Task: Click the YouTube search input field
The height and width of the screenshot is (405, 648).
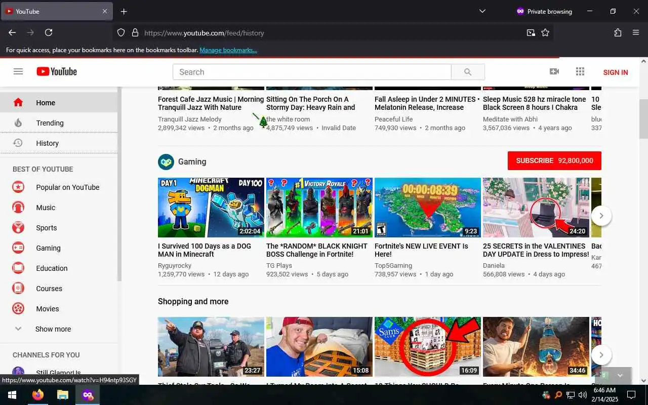Action: (x=312, y=72)
